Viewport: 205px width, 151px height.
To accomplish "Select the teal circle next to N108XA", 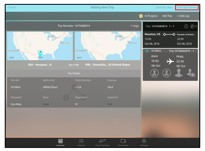I will coord(147,51).
